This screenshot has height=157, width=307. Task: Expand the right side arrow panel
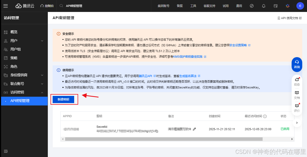297,122
